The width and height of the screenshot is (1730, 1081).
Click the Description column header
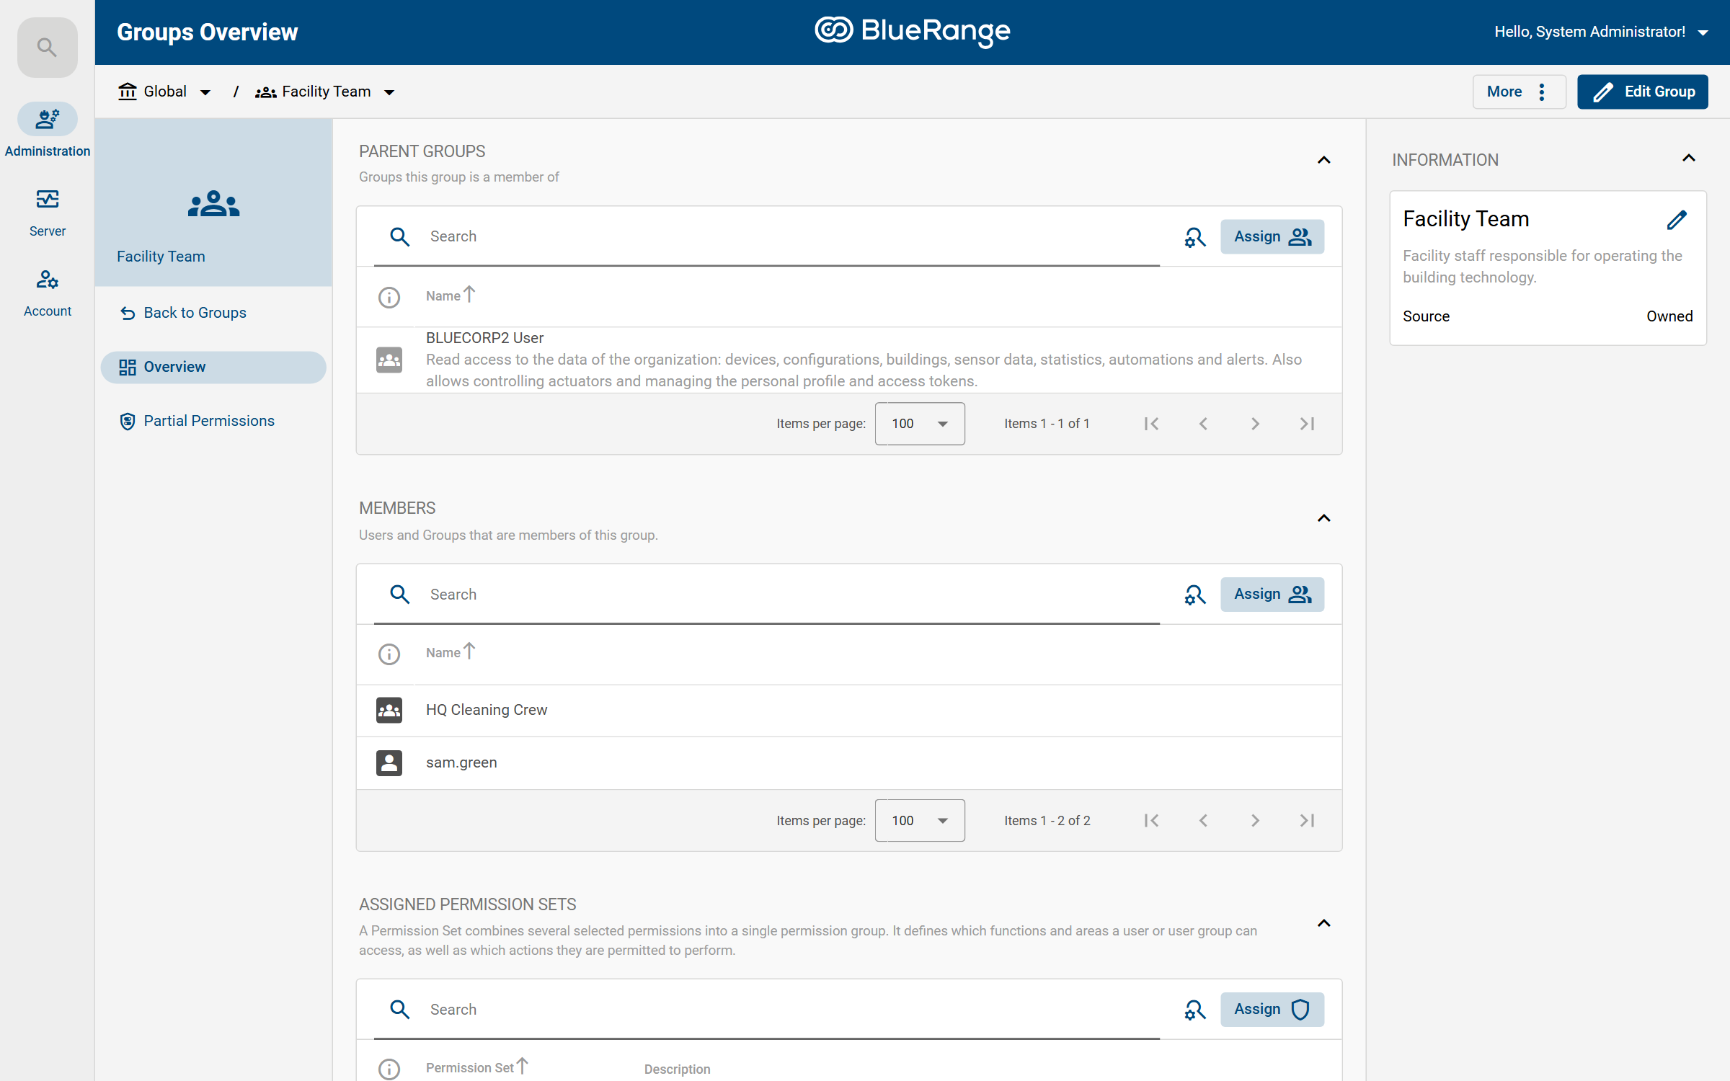[x=677, y=1069]
